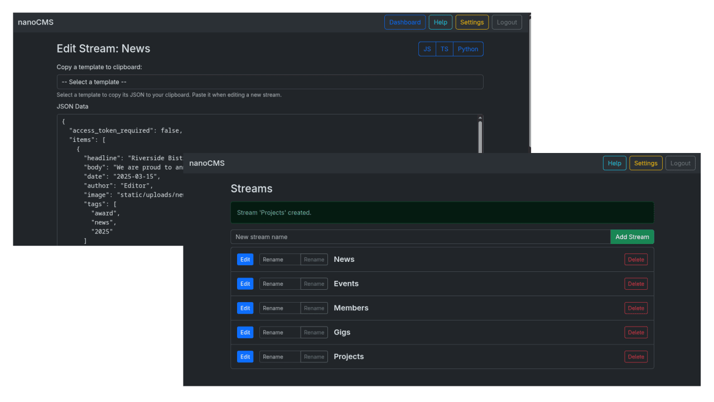Edit the Members stream
714x402 pixels.
click(x=245, y=308)
